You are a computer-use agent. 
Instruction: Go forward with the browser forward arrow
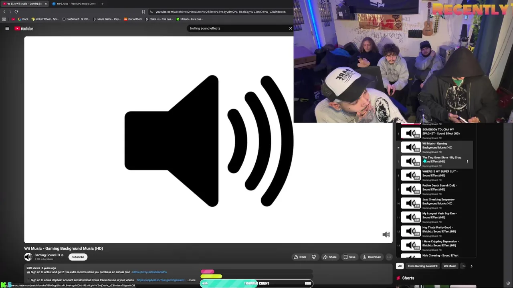point(10,12)
